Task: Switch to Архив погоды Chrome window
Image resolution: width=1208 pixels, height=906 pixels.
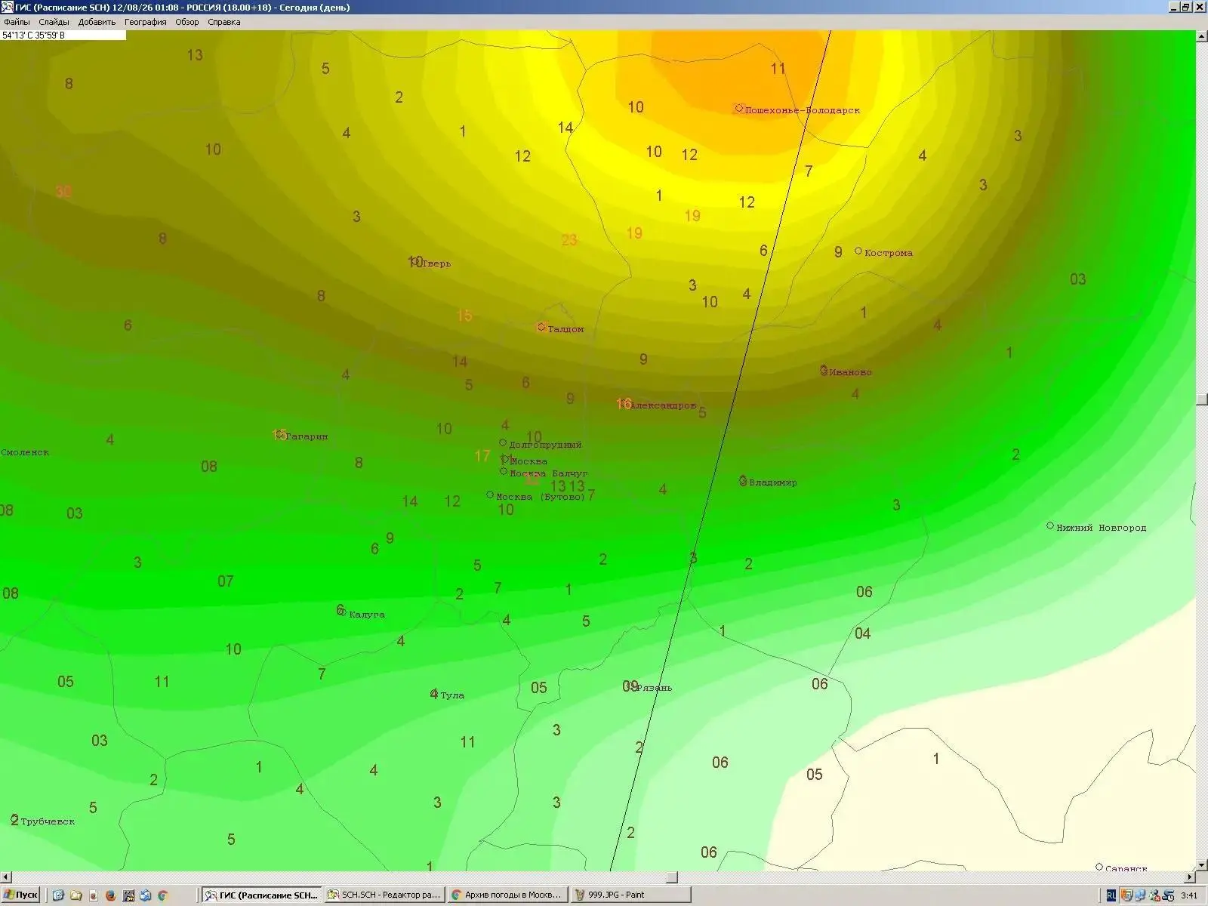Action: 507,895
